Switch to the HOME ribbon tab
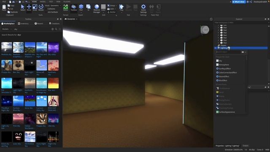The width and height of the screenshot is (270, 152). point(34,2)
